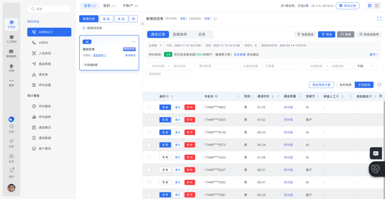This screenshot has width=385, height=199.
Task: Switch to 全部 tab
Action: [89, 6]
